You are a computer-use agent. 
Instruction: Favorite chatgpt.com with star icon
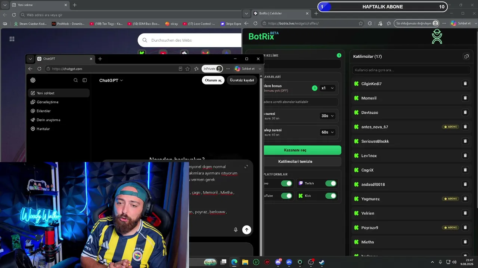tap(187, 69)
